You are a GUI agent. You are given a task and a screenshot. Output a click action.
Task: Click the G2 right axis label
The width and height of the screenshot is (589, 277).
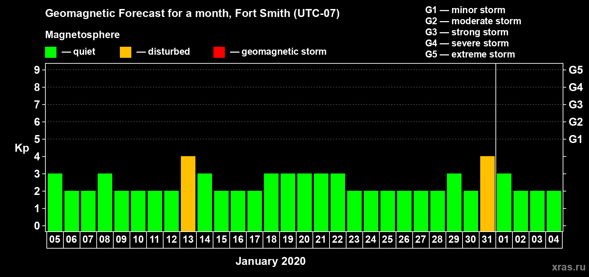(x=576, y=122)
